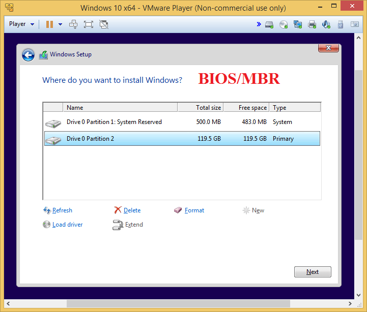The width and height of the screenshot is (367, 312).
Task: Click Send Ctrl+Alt+Del toolbar icon
Action: point(73,24)
